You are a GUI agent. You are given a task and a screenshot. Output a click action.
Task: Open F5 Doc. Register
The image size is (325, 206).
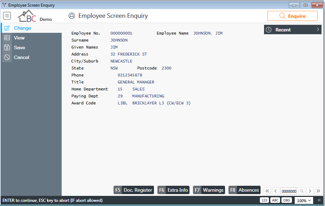[x=134, y=190]
